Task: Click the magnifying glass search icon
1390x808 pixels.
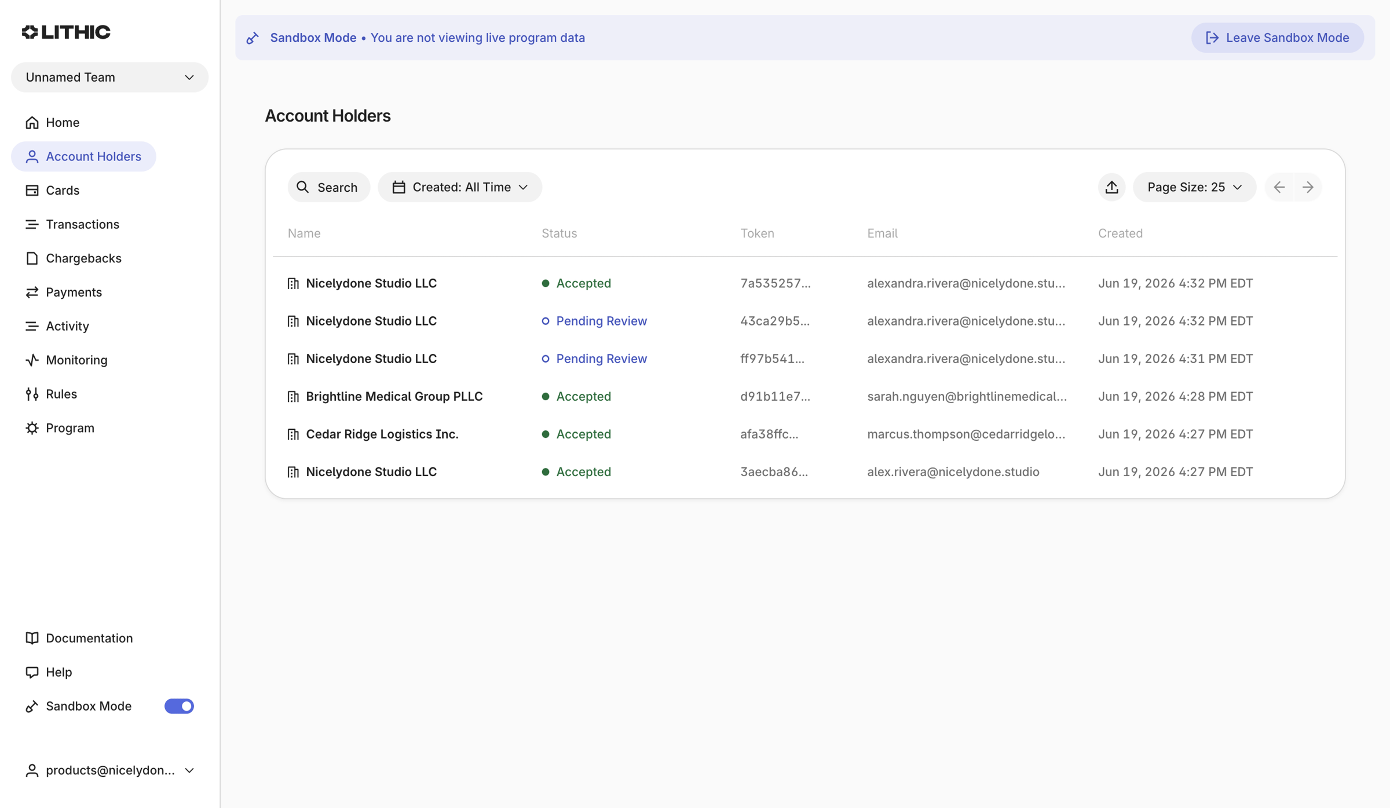Action: (303, 187)
